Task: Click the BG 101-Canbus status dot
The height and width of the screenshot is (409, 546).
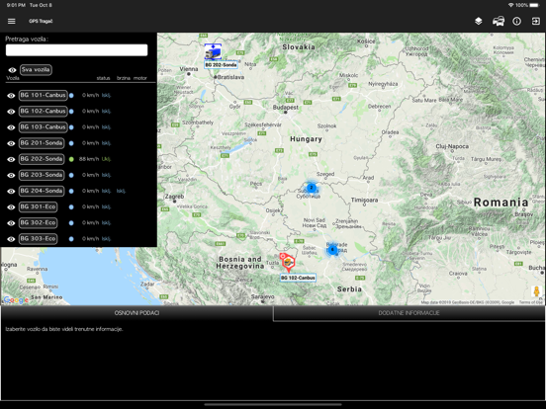Action: [71, 95]
